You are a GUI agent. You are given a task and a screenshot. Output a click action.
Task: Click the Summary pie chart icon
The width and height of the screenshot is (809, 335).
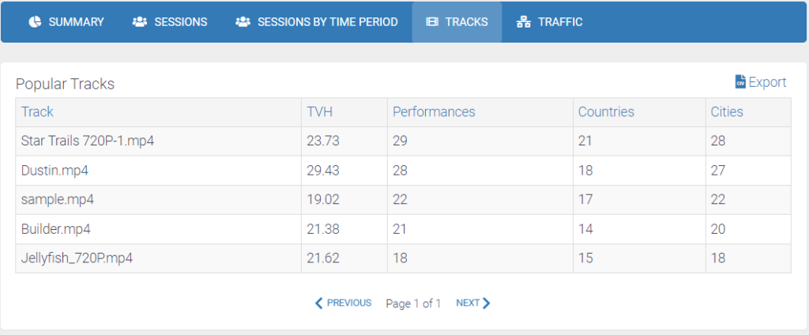pos(35,22)
